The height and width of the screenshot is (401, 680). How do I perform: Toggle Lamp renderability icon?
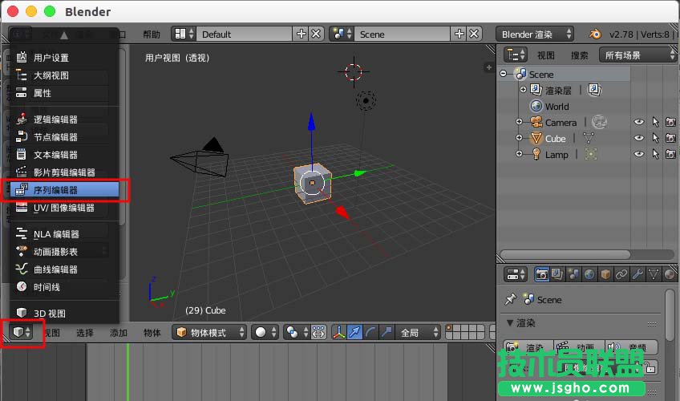(x=670, y=154)
